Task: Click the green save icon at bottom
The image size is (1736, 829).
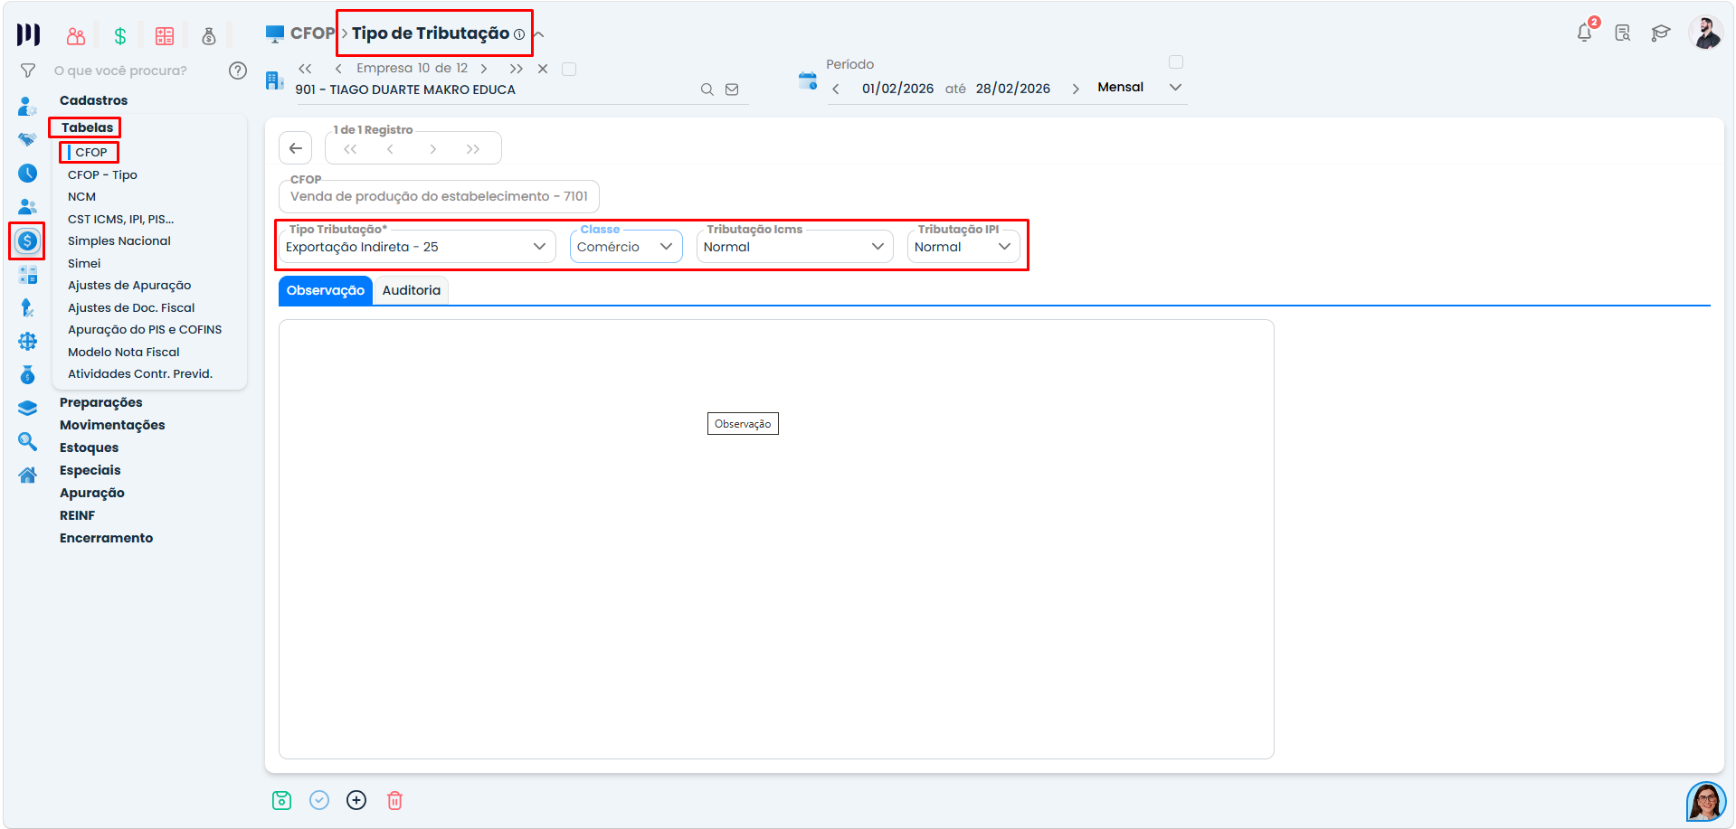Action: tap(282, 800)
